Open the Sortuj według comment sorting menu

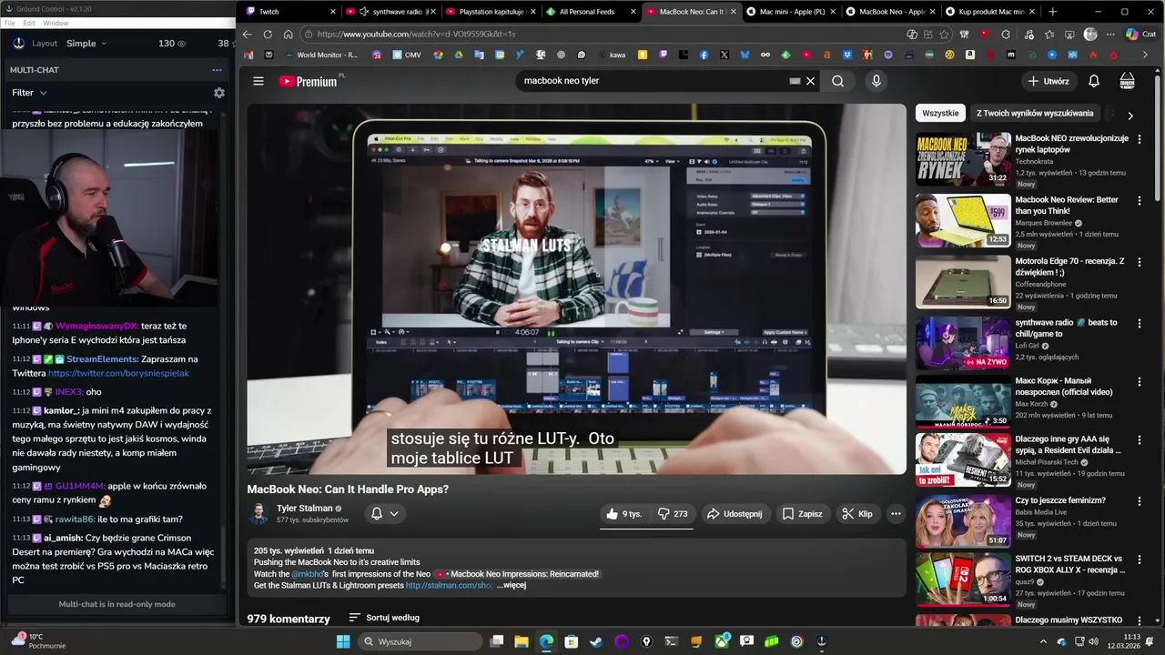384,618
